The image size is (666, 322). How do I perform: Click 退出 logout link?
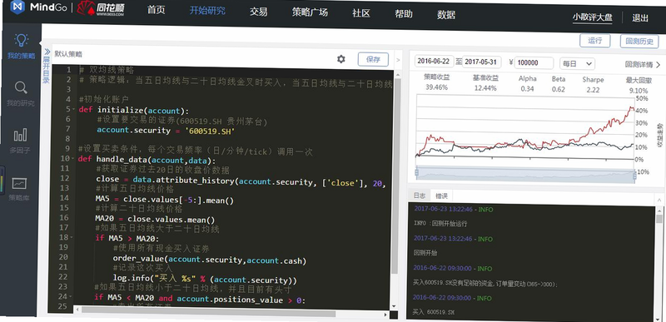pyautogui.click(x=640, y=17)
